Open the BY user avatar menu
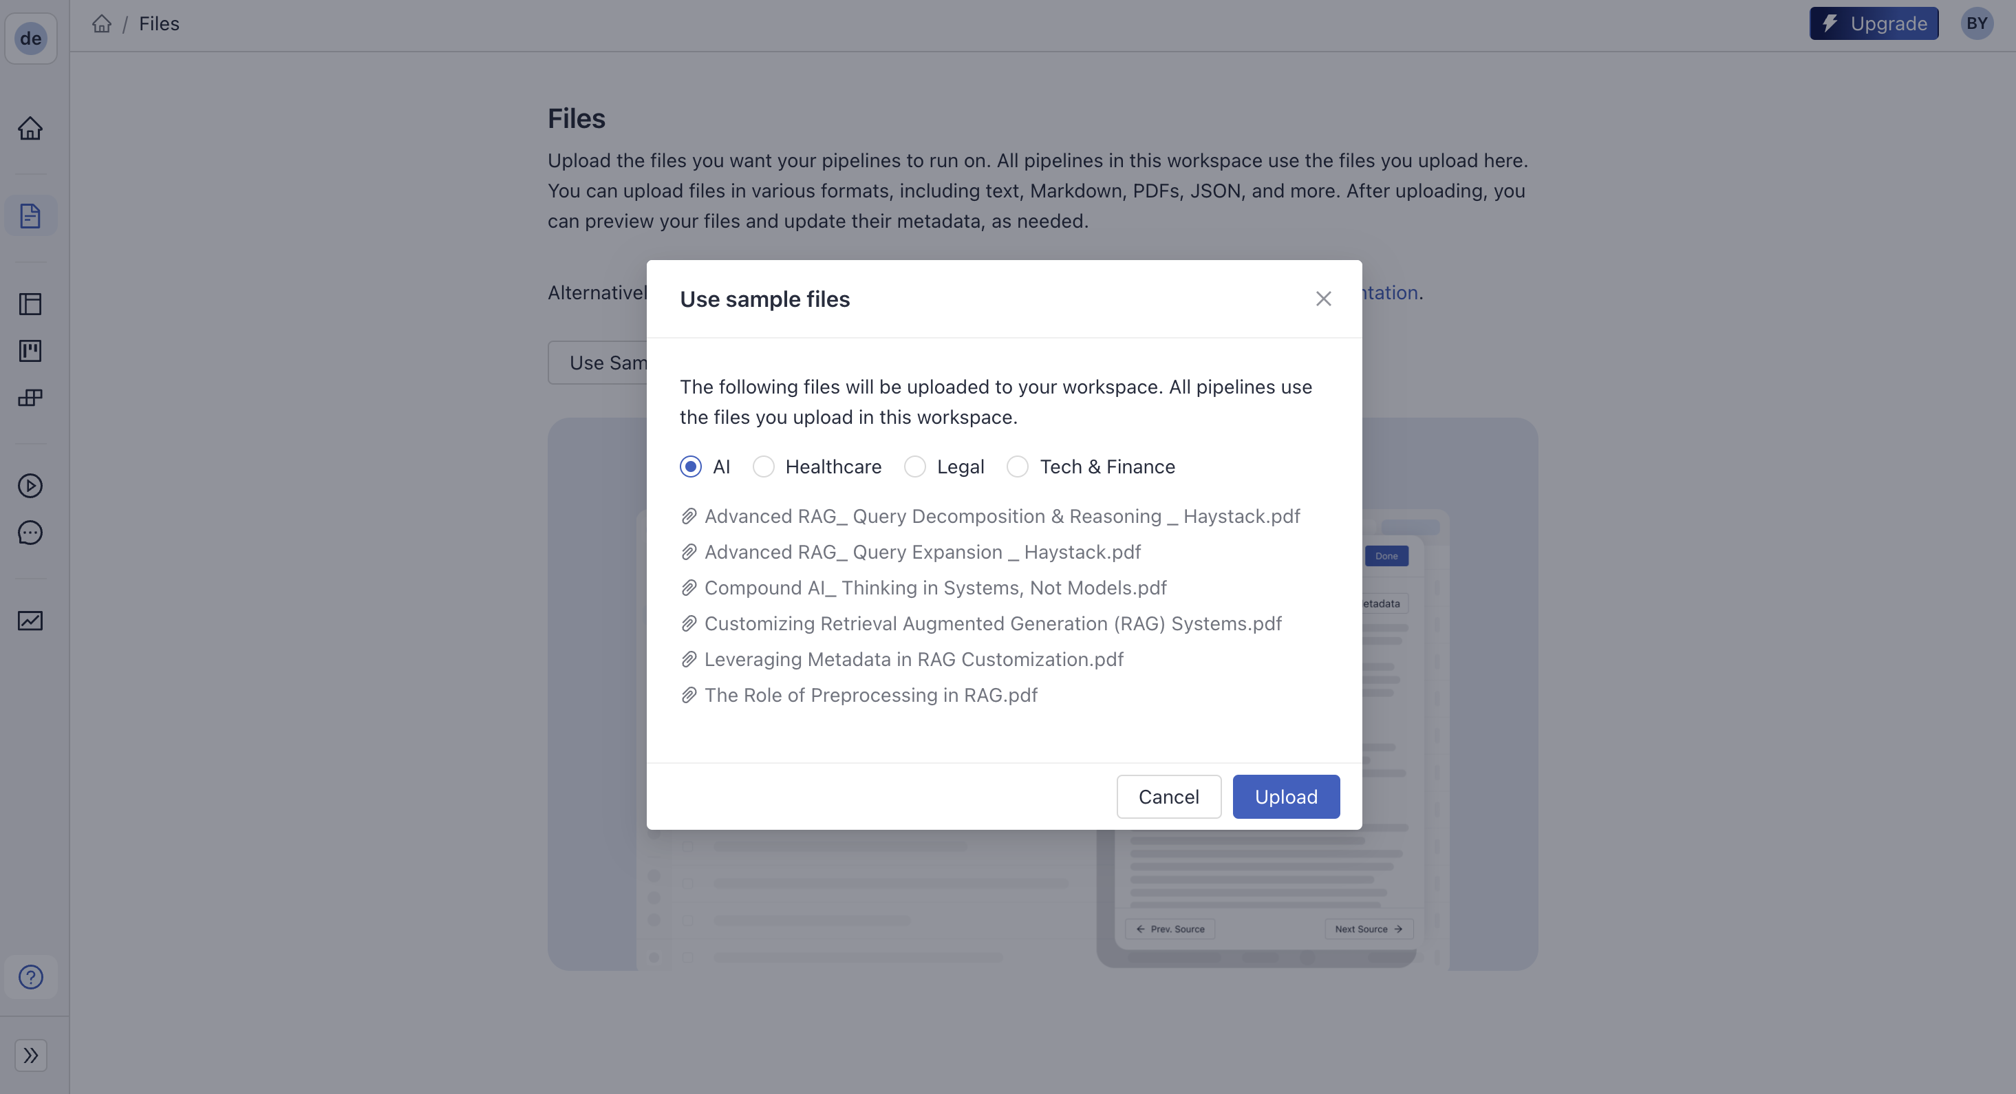Screen dimensions: 2016x1094 (x=1976, y=23)
